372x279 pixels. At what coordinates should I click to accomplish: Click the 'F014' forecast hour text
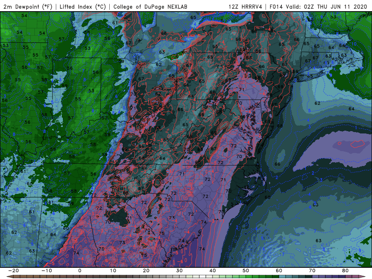[276, 7]
